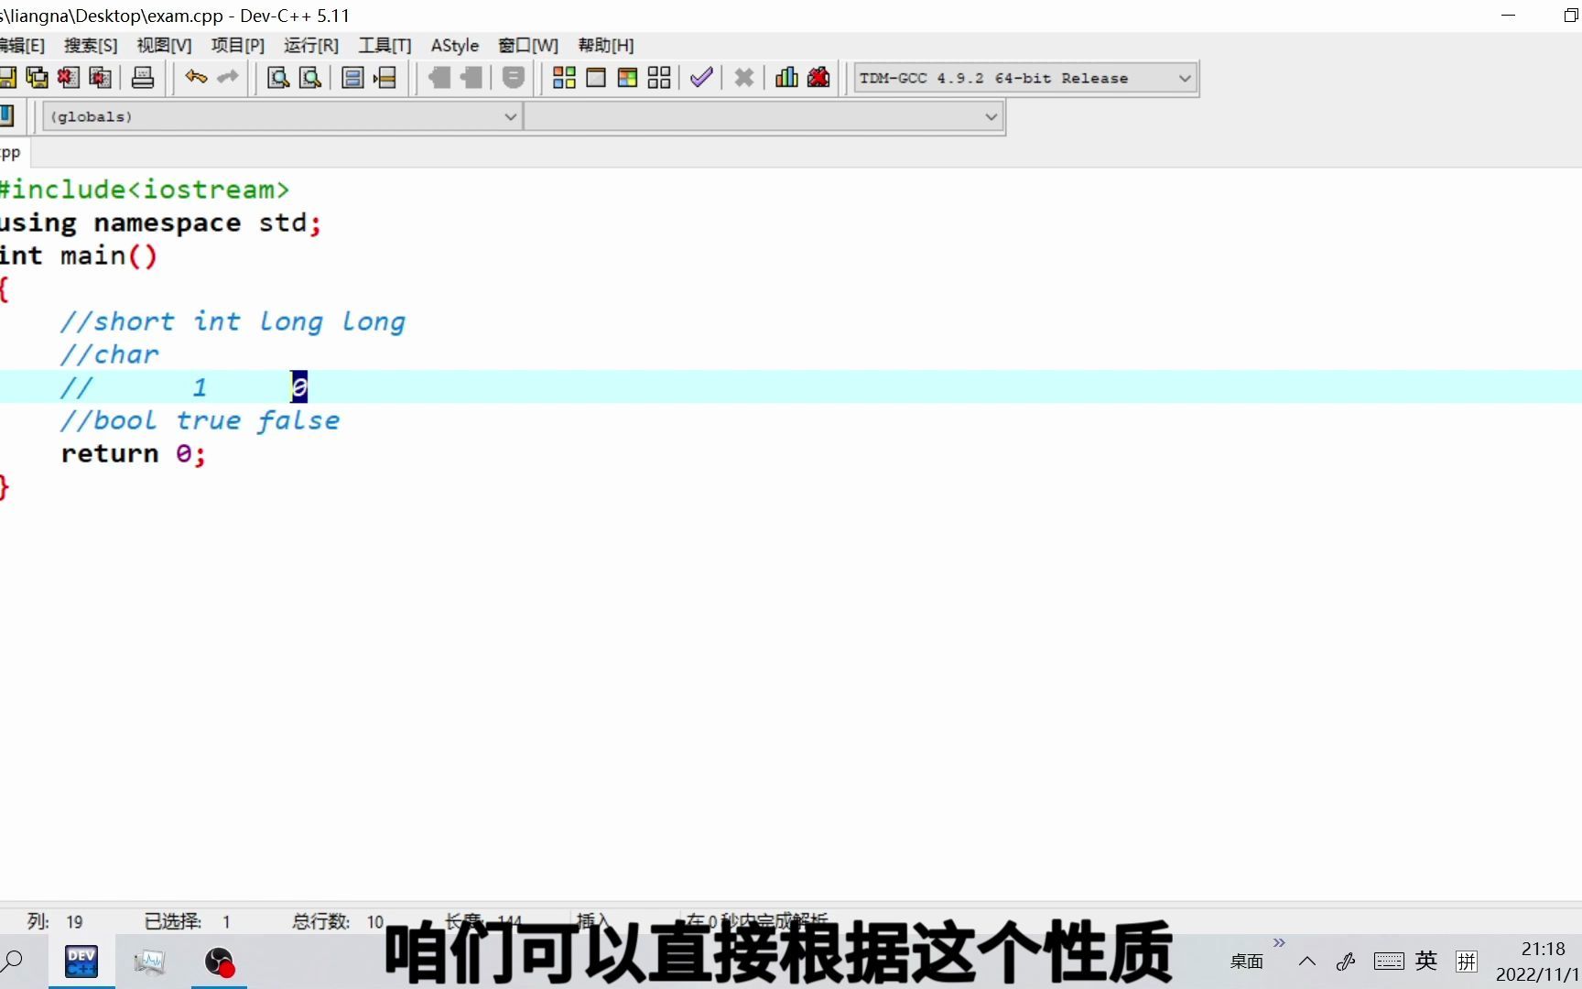Click the 总行数: 10 status bar entry

pyautogui.click(x=338, y=921)
